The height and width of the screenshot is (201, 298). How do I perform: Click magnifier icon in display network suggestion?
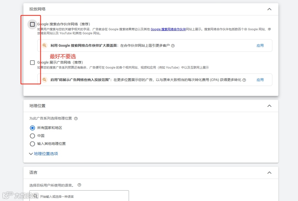click(x=44, y=80)
